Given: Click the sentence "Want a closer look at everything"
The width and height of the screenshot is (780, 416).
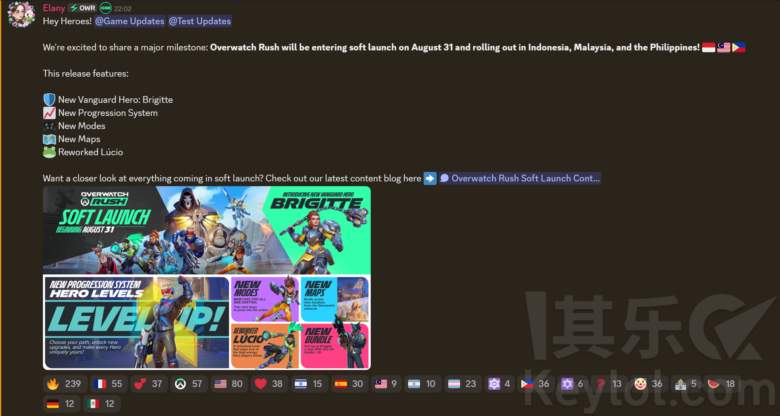Looking at the screenshot, I should [232, 178].
